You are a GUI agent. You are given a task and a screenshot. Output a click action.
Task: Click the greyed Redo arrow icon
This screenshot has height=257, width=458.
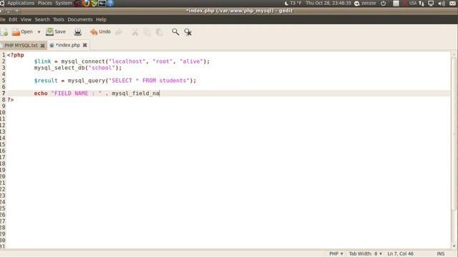click(119, 32)
